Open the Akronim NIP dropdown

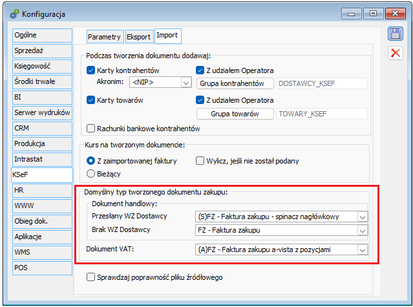point(186,83)
